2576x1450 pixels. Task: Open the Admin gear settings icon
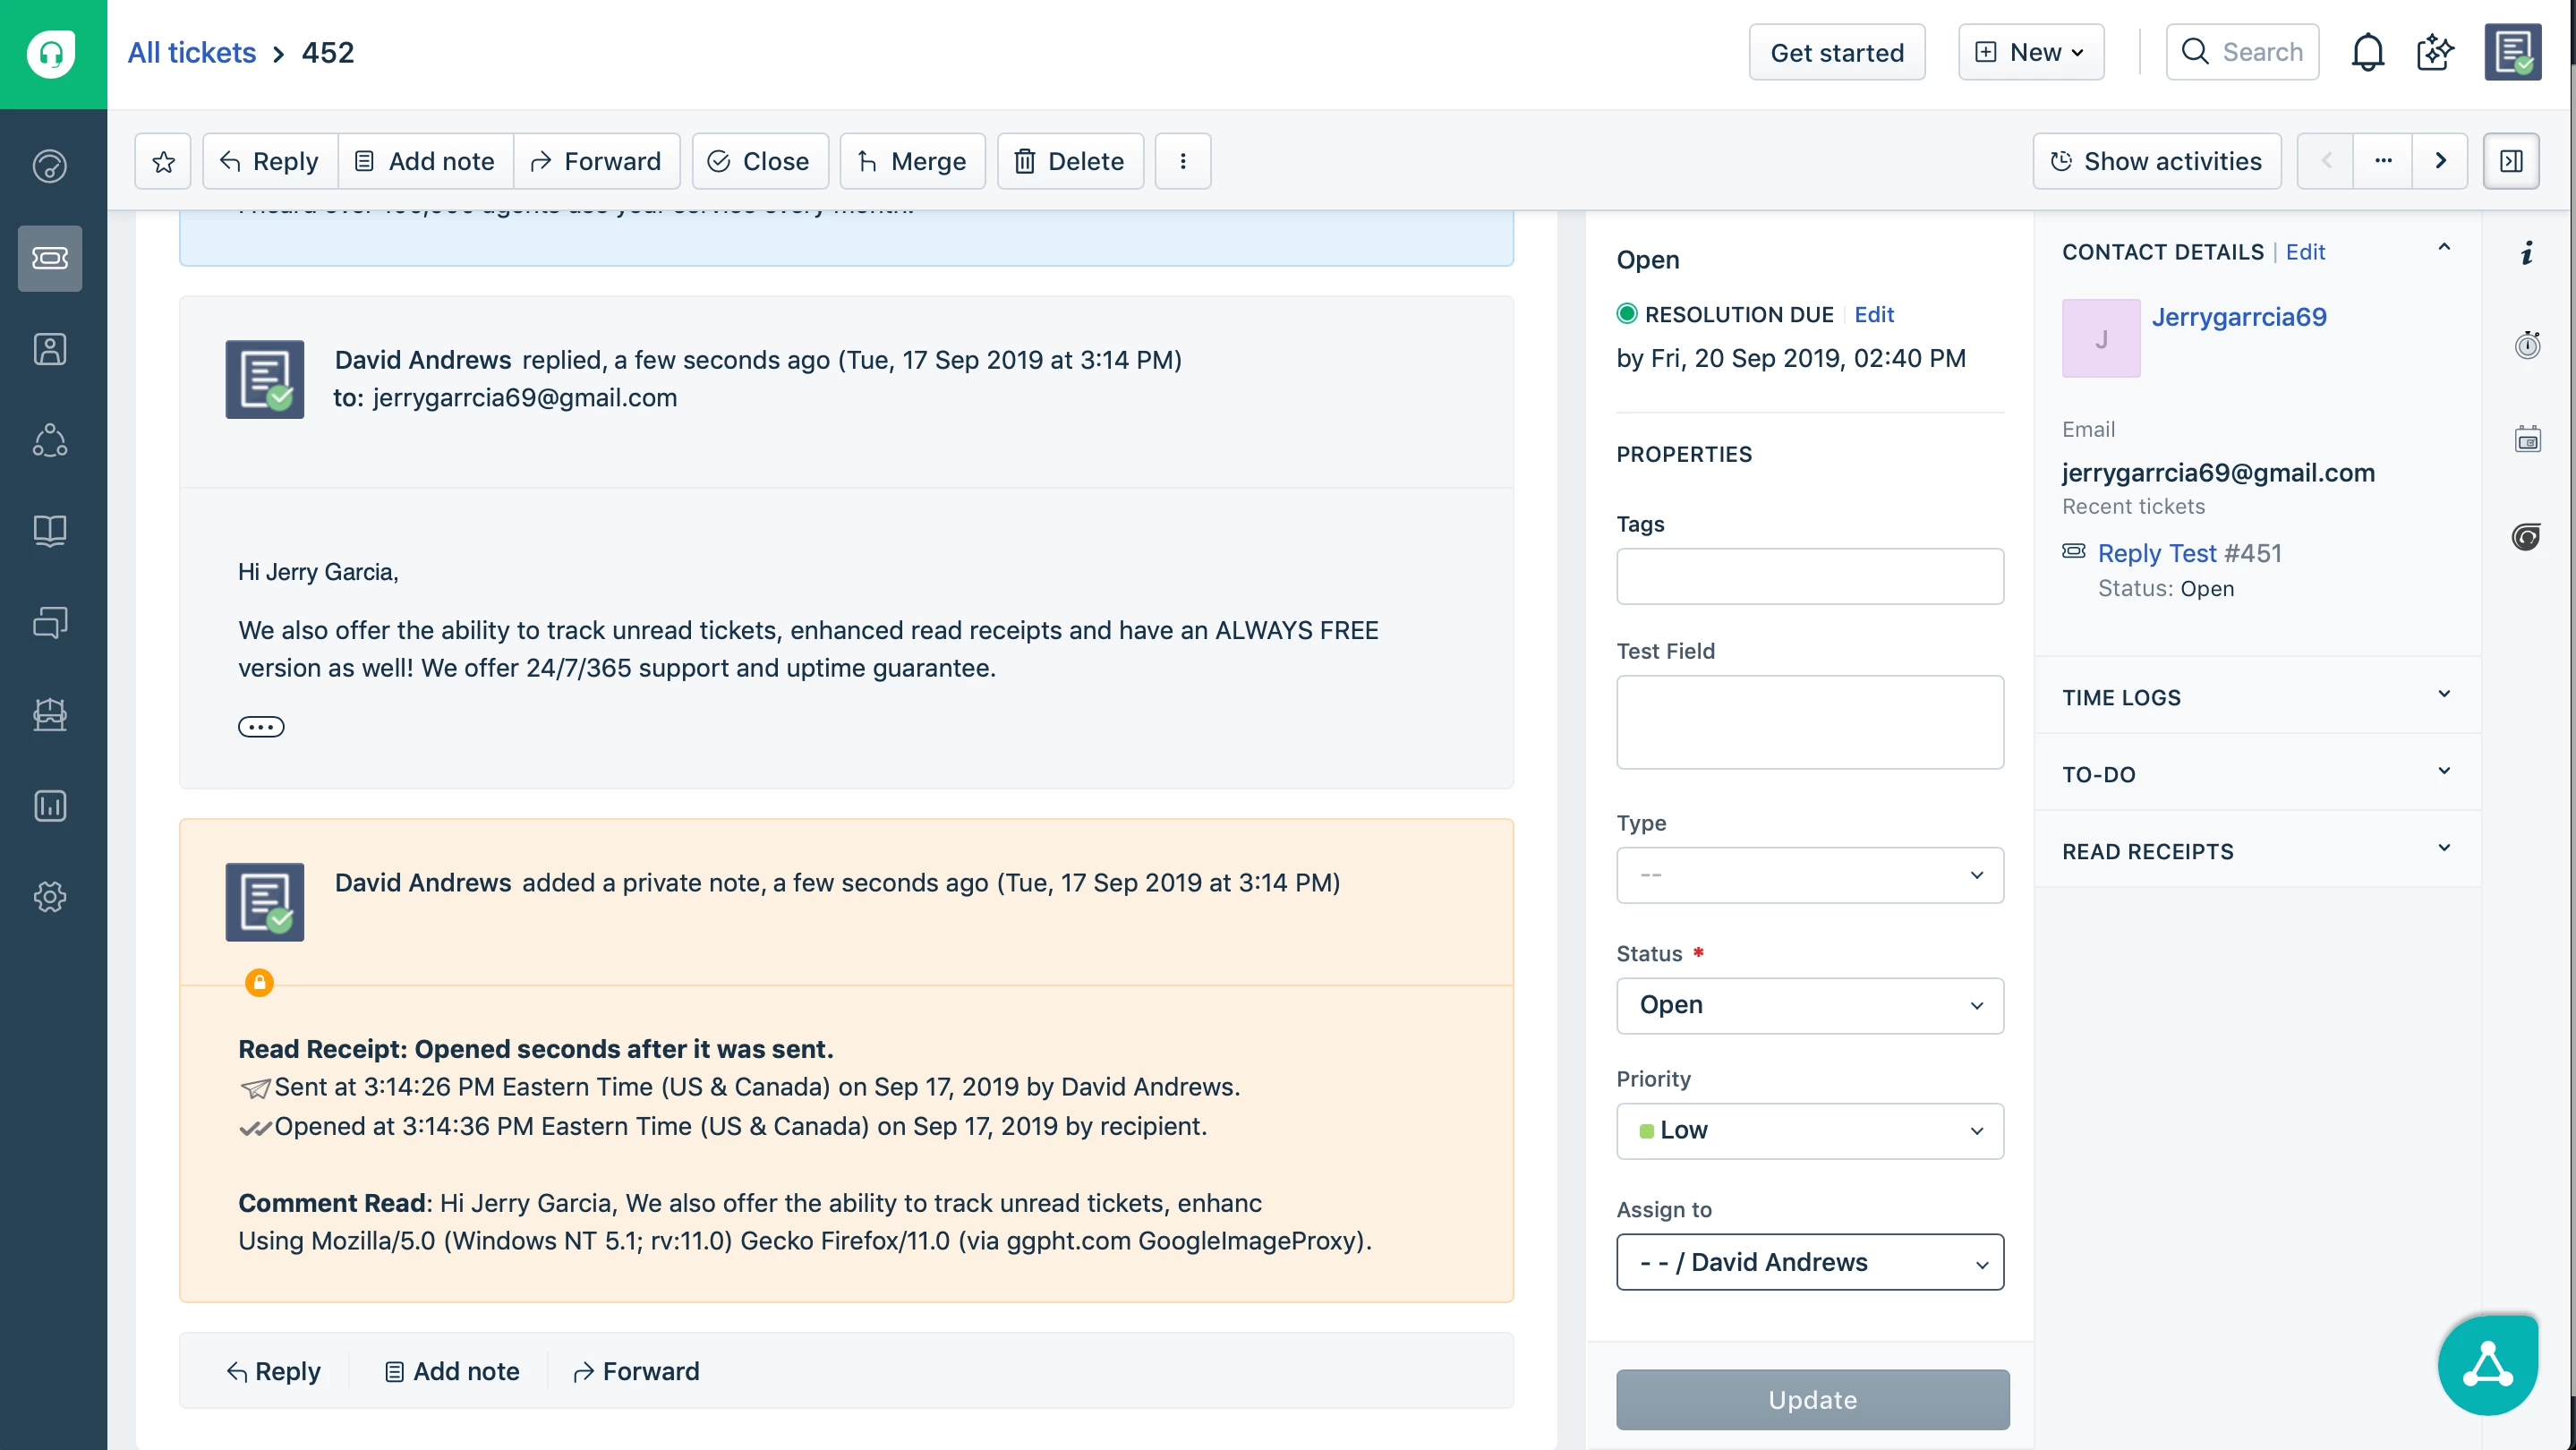point(50,896)
